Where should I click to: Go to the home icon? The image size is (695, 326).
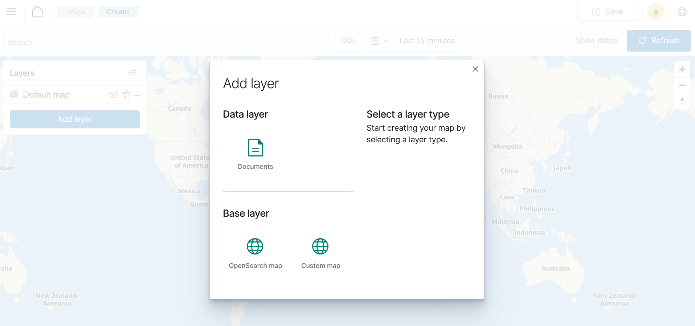point(37,12)
